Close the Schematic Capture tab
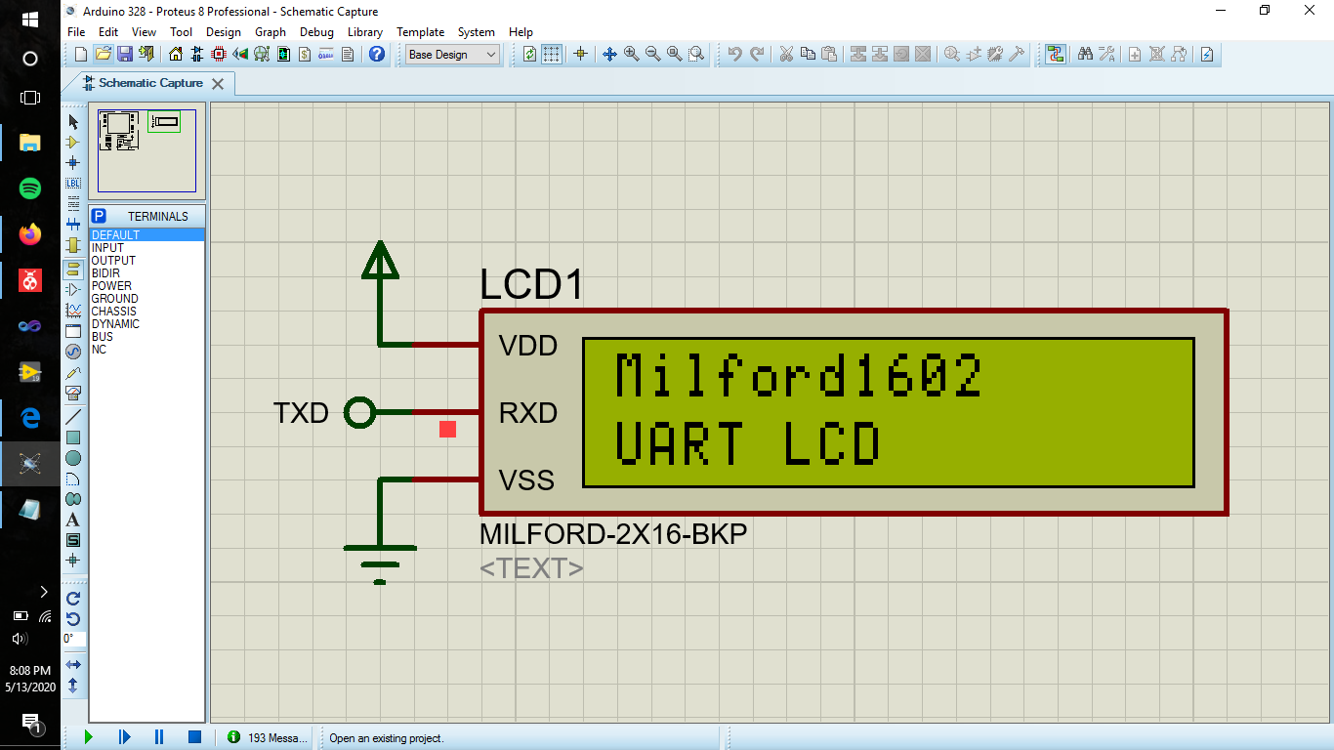Screen dimensions: 1334x750 (x=218, y=84)
